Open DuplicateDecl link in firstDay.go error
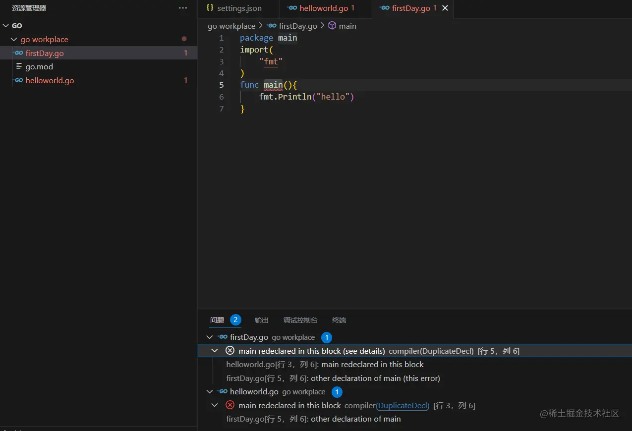632x431 pixels. tap(446, 351)
